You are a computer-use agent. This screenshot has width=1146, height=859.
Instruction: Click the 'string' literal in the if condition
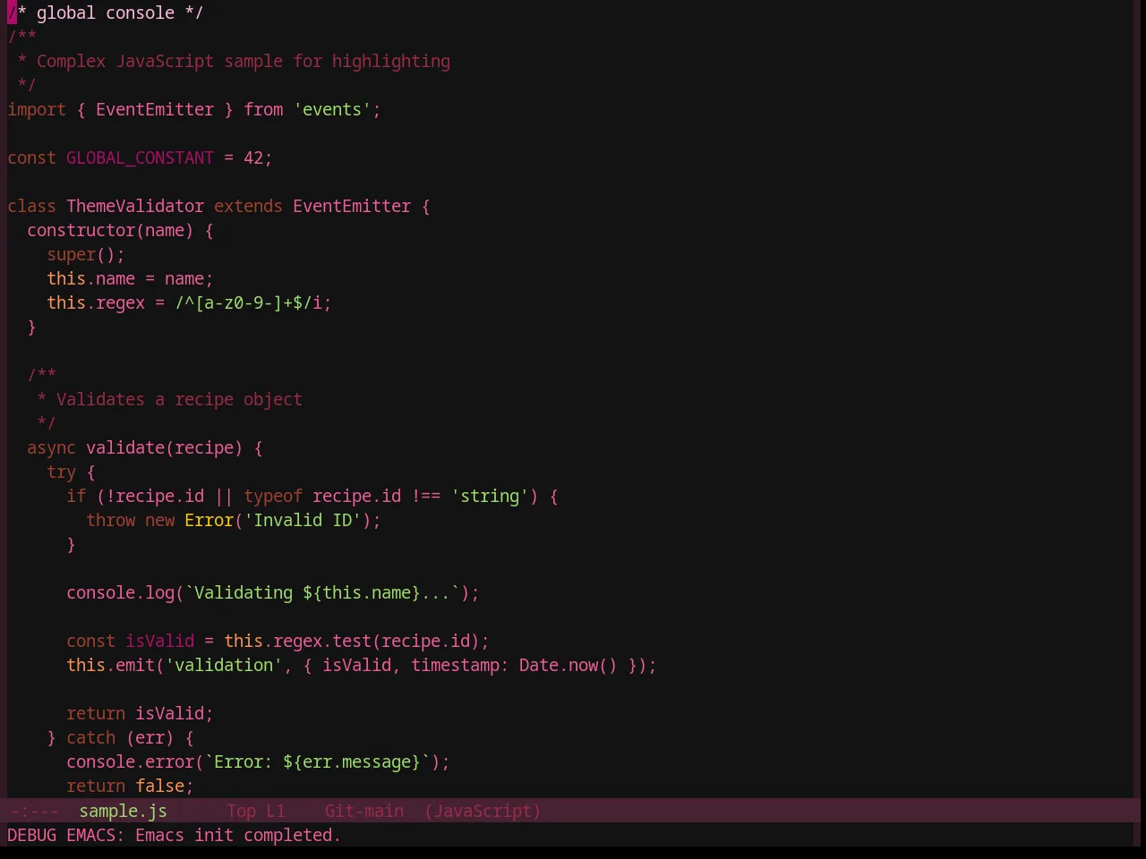click(490, 496)
